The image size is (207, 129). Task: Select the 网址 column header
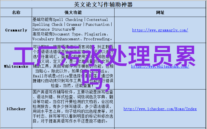coord(160,13)
